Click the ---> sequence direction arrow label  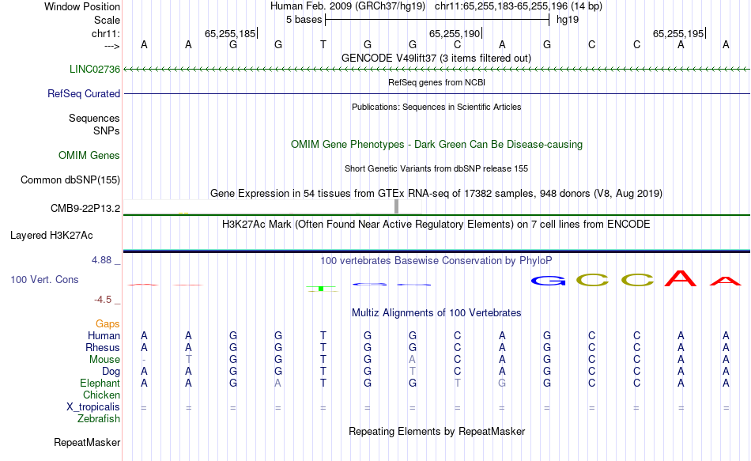click(x=111, y=46)
